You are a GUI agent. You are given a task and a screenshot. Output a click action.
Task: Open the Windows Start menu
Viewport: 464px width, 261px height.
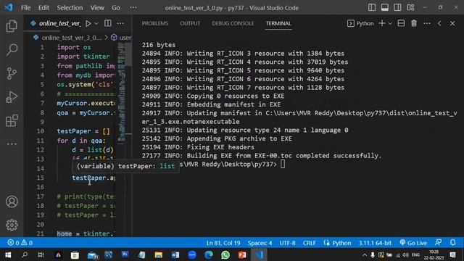coord(8,254)
